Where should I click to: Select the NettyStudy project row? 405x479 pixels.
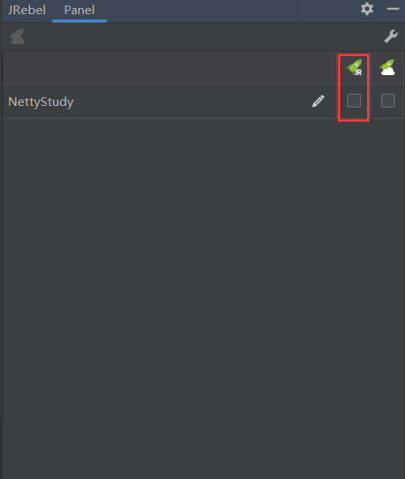[x=170, y=101]
